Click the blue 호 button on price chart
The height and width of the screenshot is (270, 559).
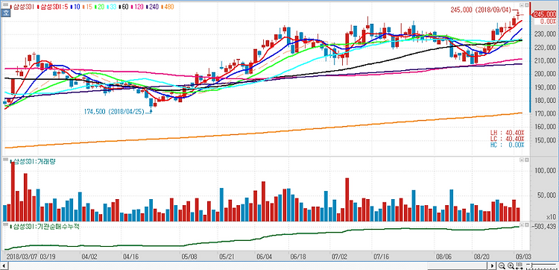[5, 13]
